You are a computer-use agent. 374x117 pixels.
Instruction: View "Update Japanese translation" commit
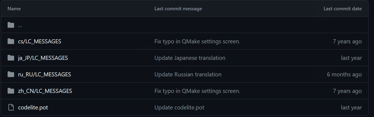[x=190, y=58]
